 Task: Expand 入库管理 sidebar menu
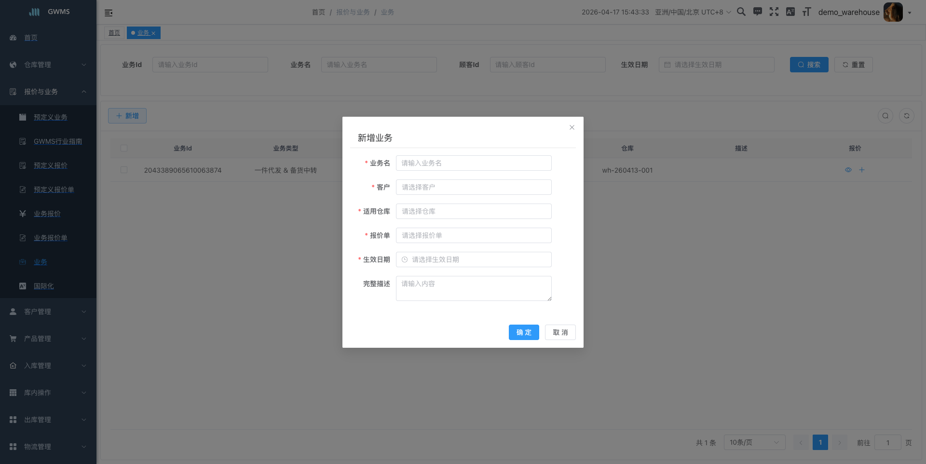point(48,366)
